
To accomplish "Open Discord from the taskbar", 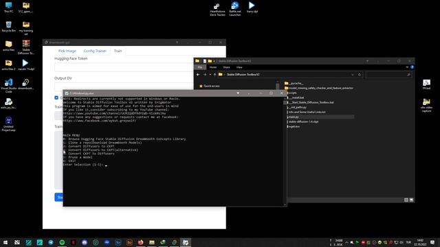I will tap(85, 242).
